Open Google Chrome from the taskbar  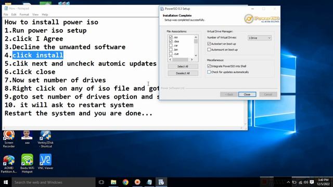125,182
